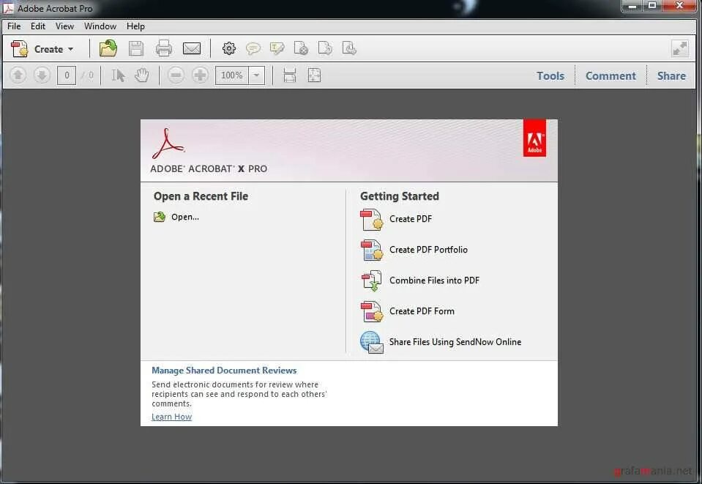This screenshot has height=484, width=702.
Task: Click the Acrobat icon in title bar
Action: [x=8, y=8]
